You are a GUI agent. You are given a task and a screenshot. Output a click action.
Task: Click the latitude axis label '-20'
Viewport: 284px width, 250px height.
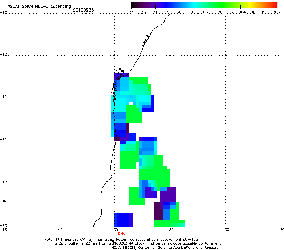click(x=3, y=225)
